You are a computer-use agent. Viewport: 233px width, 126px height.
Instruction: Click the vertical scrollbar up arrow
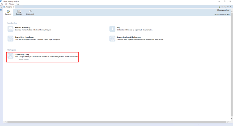pyautogui.click(x=231, y=11)
